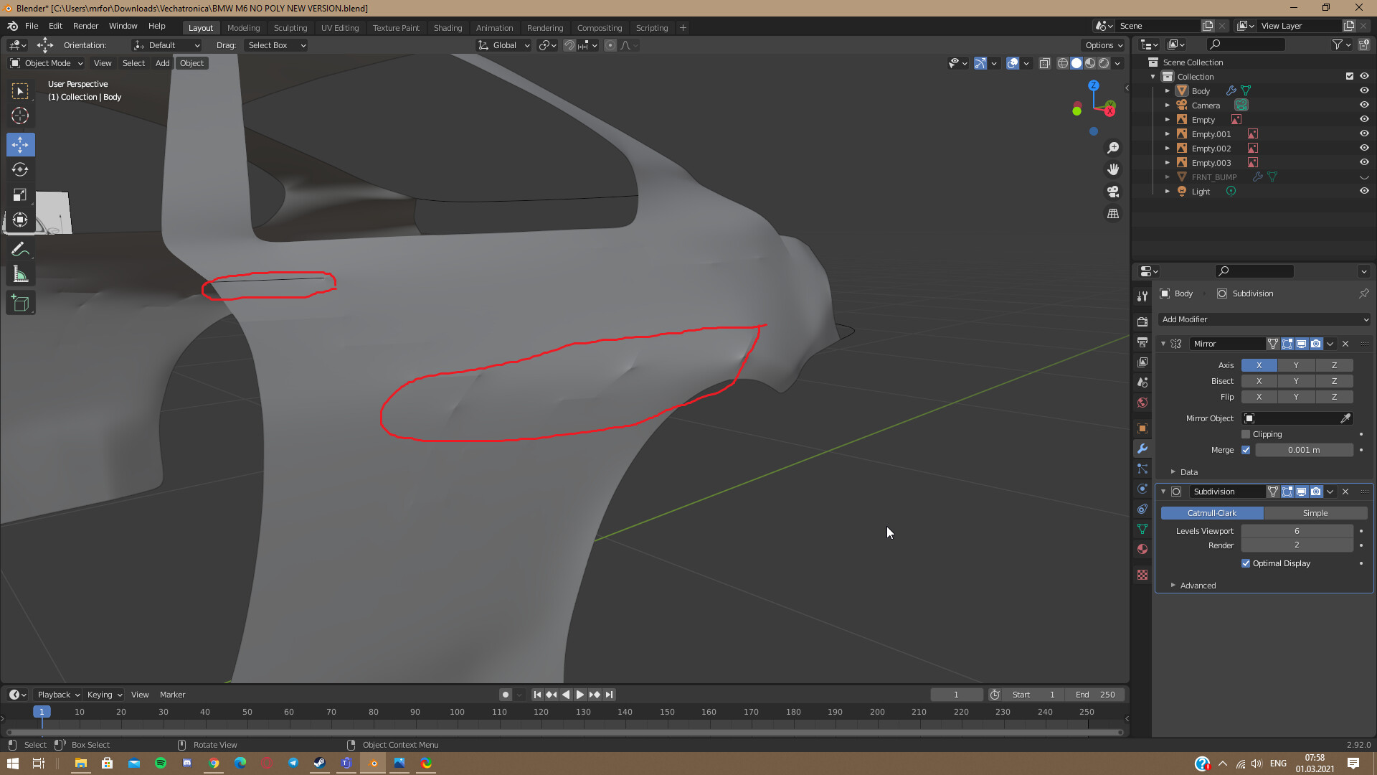Toggle camera view icon in viewport
This screenshot has height=775, width=1377.
[x=1113, y=192]
